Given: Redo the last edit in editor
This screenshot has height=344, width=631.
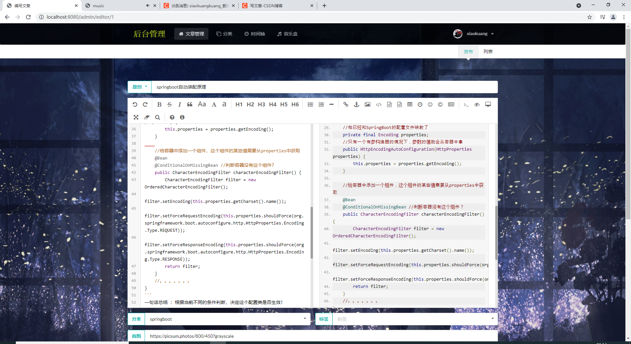Looking at the screenshot, I should tap(145, 104).
